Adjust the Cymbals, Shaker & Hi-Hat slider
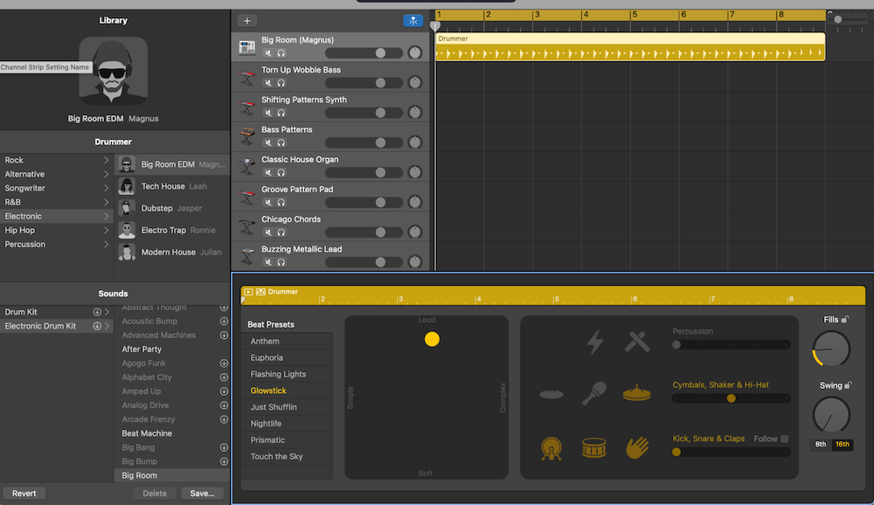 pyautogui.click(x=731, y=398)
